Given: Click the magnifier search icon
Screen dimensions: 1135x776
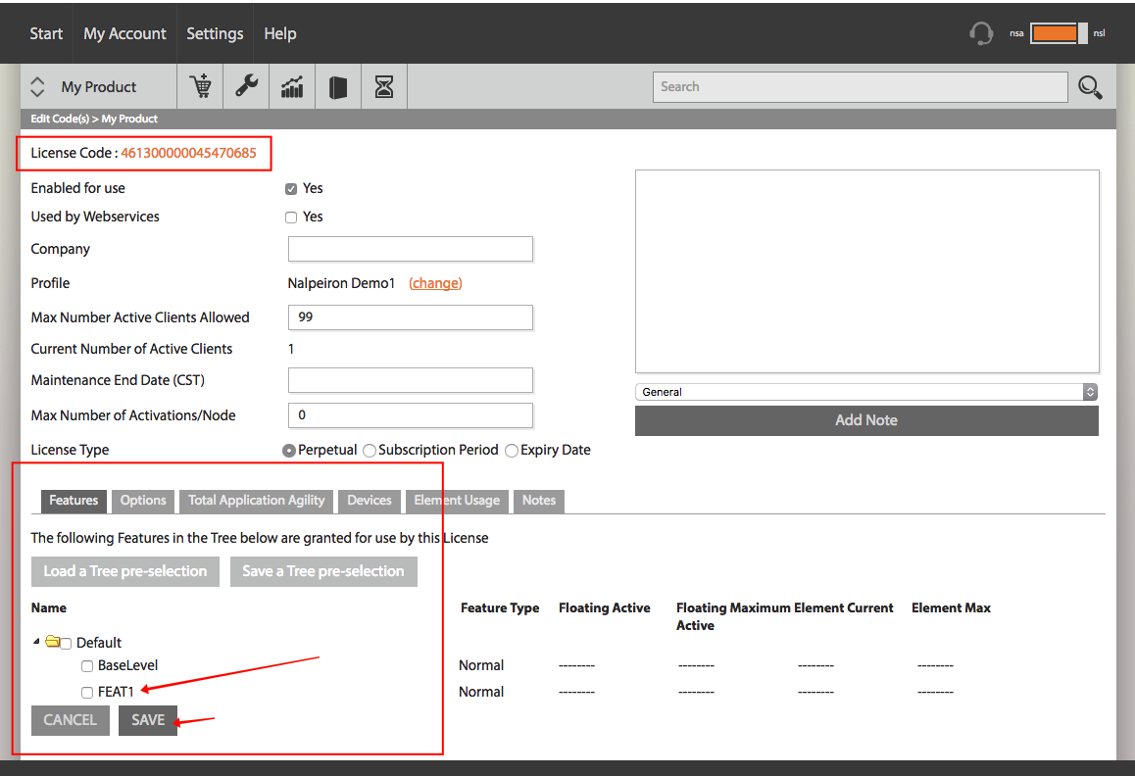Looking at the screenshot, I should 1090,87.
